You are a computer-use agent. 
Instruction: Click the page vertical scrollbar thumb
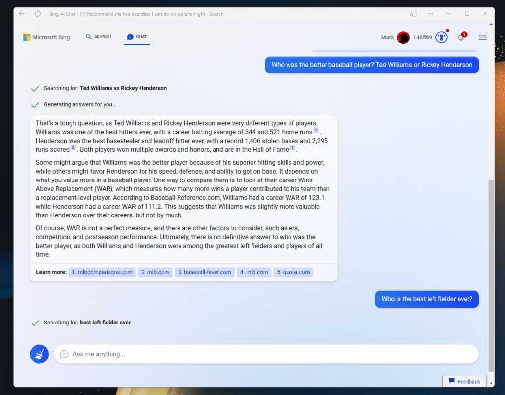[x=491, y=275]
